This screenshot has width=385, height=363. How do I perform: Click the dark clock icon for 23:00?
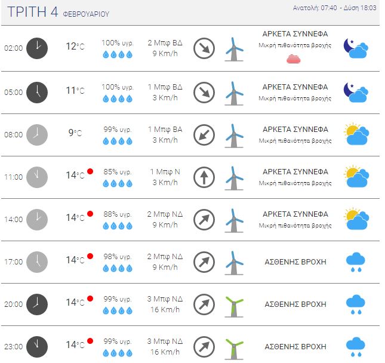(x=37, y=346)
